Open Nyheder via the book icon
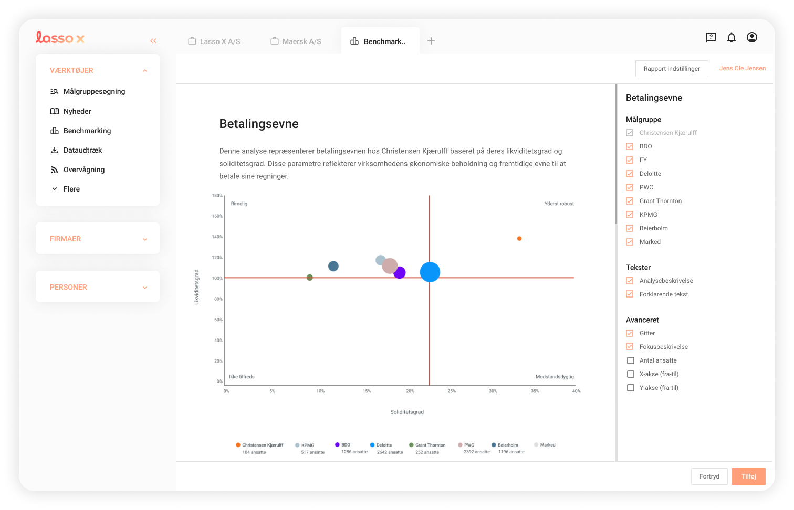This screenshot has height=510, width=794. point(54,111)
